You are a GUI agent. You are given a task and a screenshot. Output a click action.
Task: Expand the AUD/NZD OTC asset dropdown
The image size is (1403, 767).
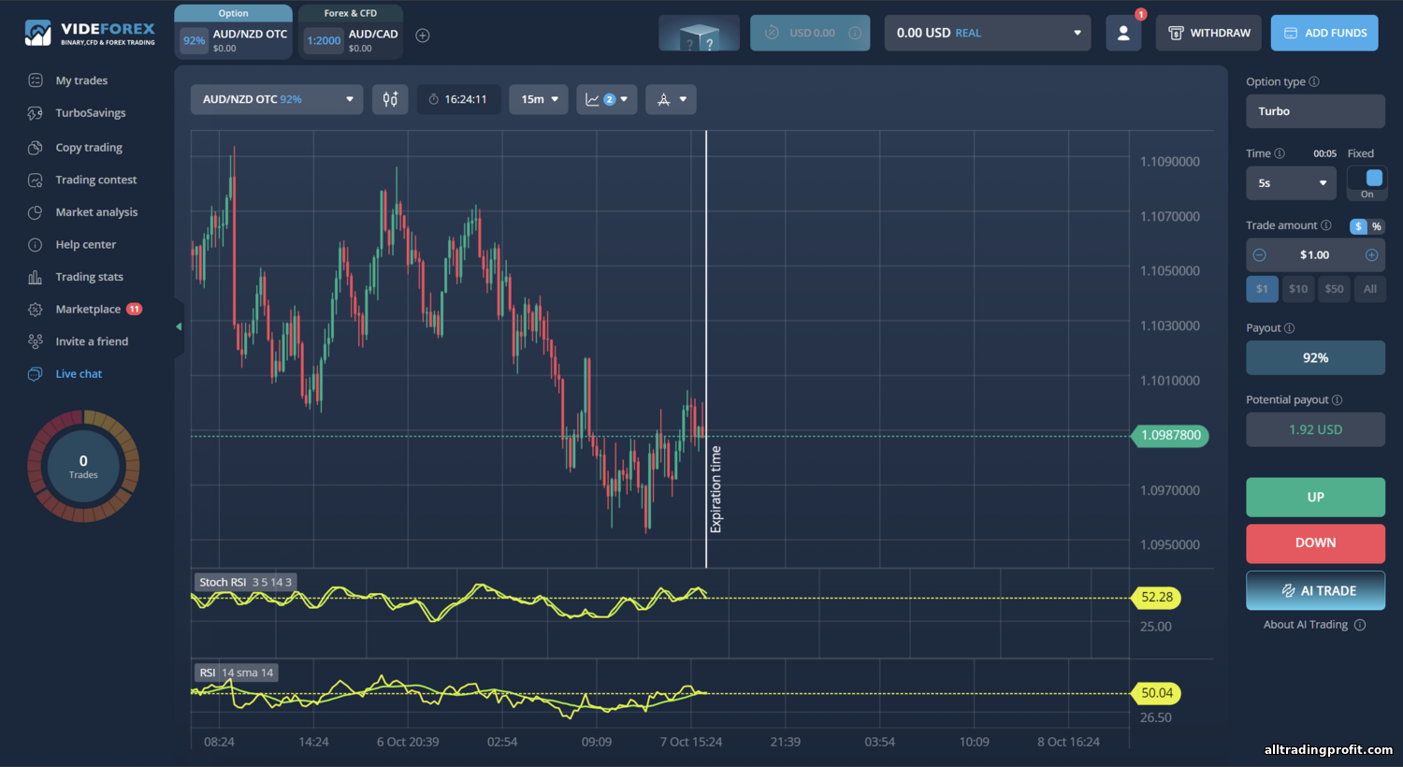click(277, 99)
